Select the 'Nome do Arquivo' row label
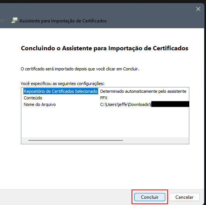The image size is (206, 205). [x=40, y=104]
